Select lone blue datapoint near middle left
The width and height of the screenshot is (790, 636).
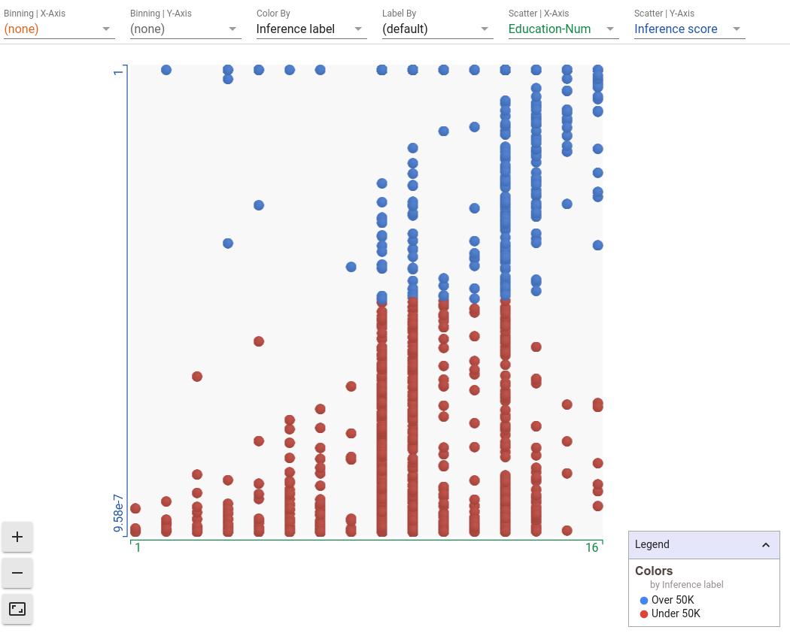pyautogui.click(x=228, y=244)
